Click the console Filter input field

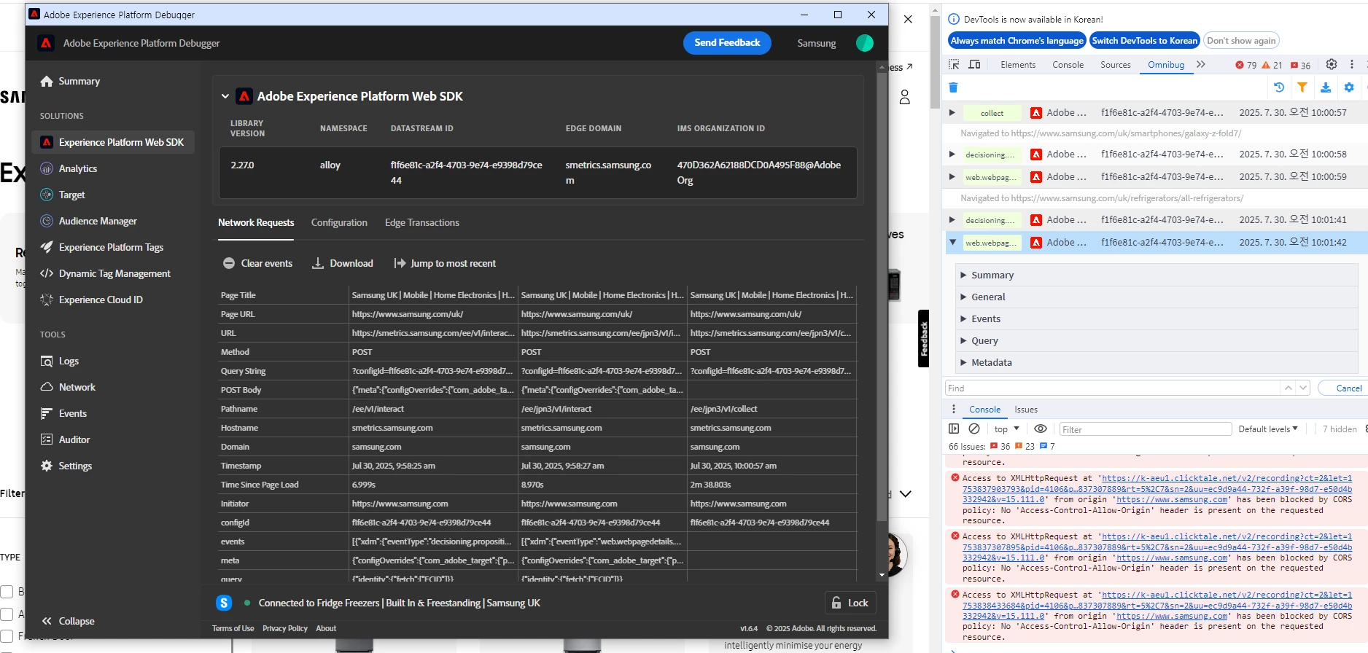click(1145, 429)
